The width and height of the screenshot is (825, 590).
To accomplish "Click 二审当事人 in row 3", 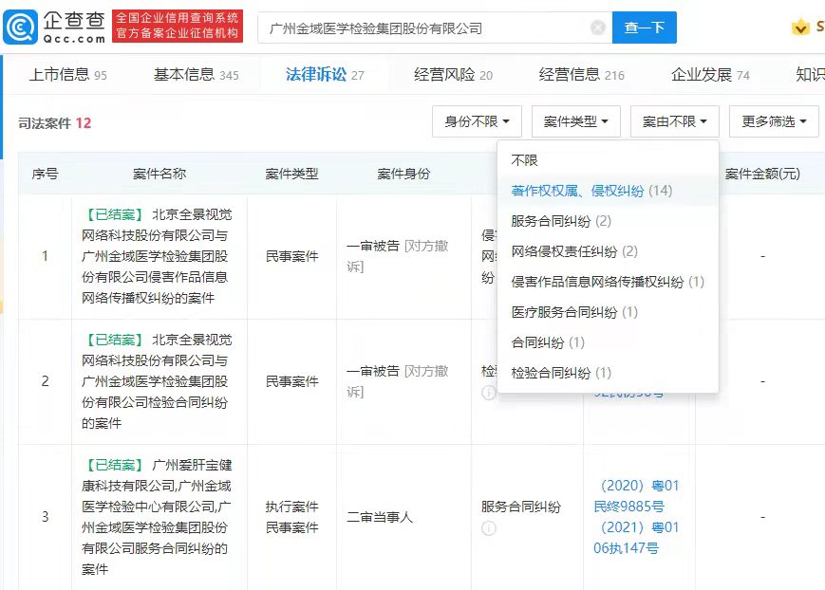I will (380, 517).
